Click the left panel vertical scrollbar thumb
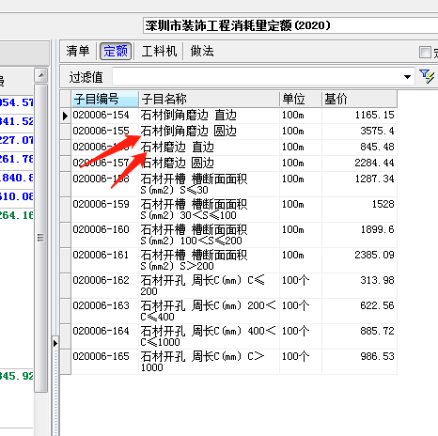 (40, 238)
